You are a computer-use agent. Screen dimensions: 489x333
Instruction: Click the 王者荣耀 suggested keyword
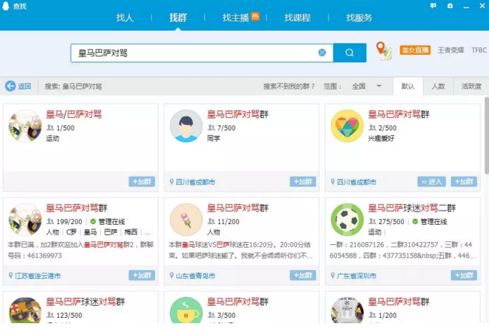tap(451, 50)
